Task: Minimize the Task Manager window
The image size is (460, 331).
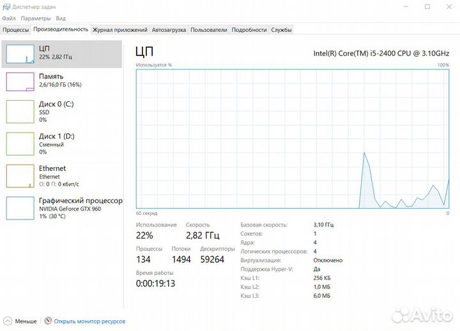Action: click(406, 7)
